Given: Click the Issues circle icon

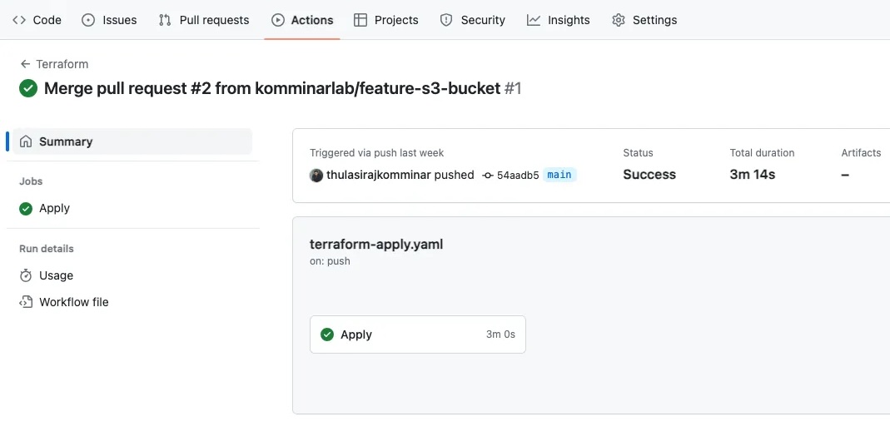Looking at the screenshot, I should [88, 20].
